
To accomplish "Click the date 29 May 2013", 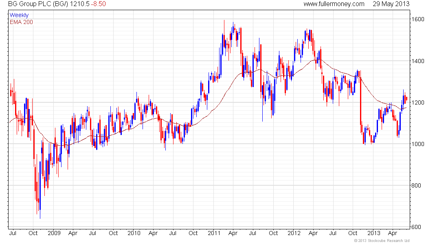I will [x=391, y=4].
